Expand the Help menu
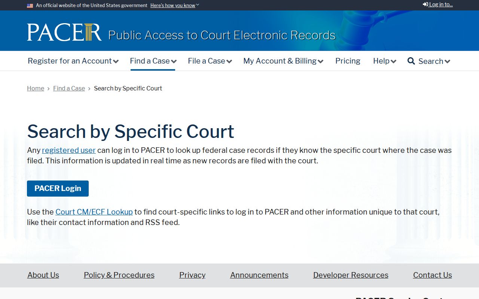This screenshot has width=479, height=299. tap(385, 61)
